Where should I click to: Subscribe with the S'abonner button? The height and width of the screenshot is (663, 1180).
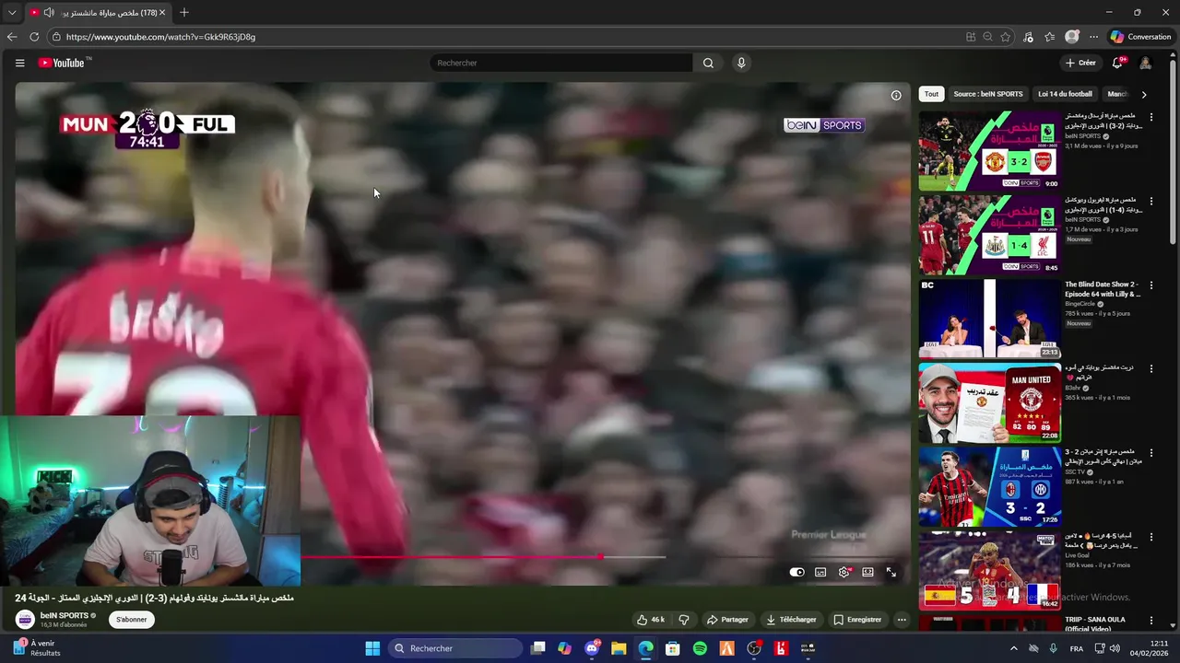click(x=131, y=620)
